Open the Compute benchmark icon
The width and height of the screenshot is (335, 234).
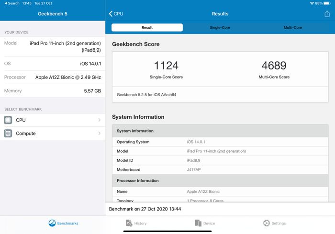[x=8, y=134]
